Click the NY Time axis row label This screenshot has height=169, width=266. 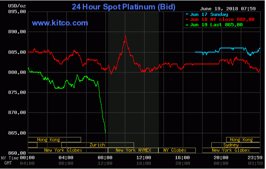click(9, 158)
